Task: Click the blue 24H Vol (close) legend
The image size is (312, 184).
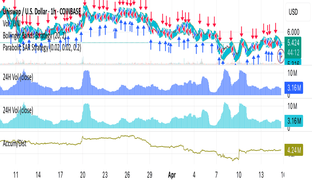Action: pos(18,77)
